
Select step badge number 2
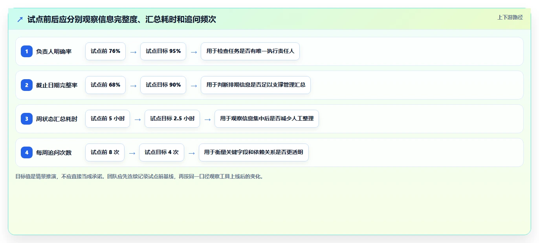[27, 85]
